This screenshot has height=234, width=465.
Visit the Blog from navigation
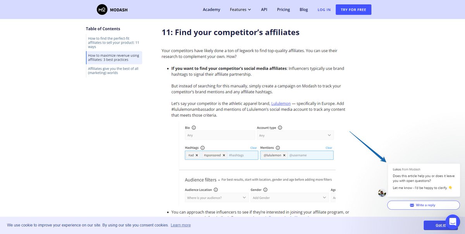click(304, 10)
